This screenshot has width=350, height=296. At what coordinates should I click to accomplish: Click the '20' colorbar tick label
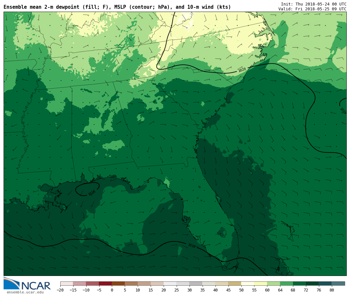(x=164, y=290)
